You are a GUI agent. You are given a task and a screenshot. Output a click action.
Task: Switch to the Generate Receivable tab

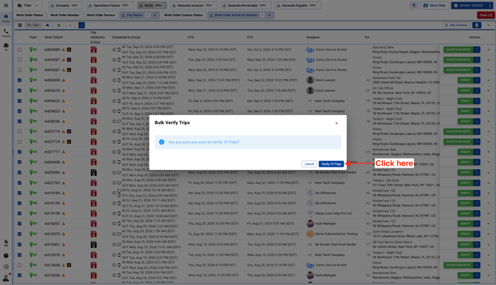click(246, 5)
